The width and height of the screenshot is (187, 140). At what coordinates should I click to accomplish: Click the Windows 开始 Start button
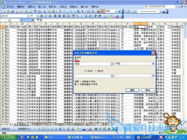pyautogui.click(x=9, y=137)
